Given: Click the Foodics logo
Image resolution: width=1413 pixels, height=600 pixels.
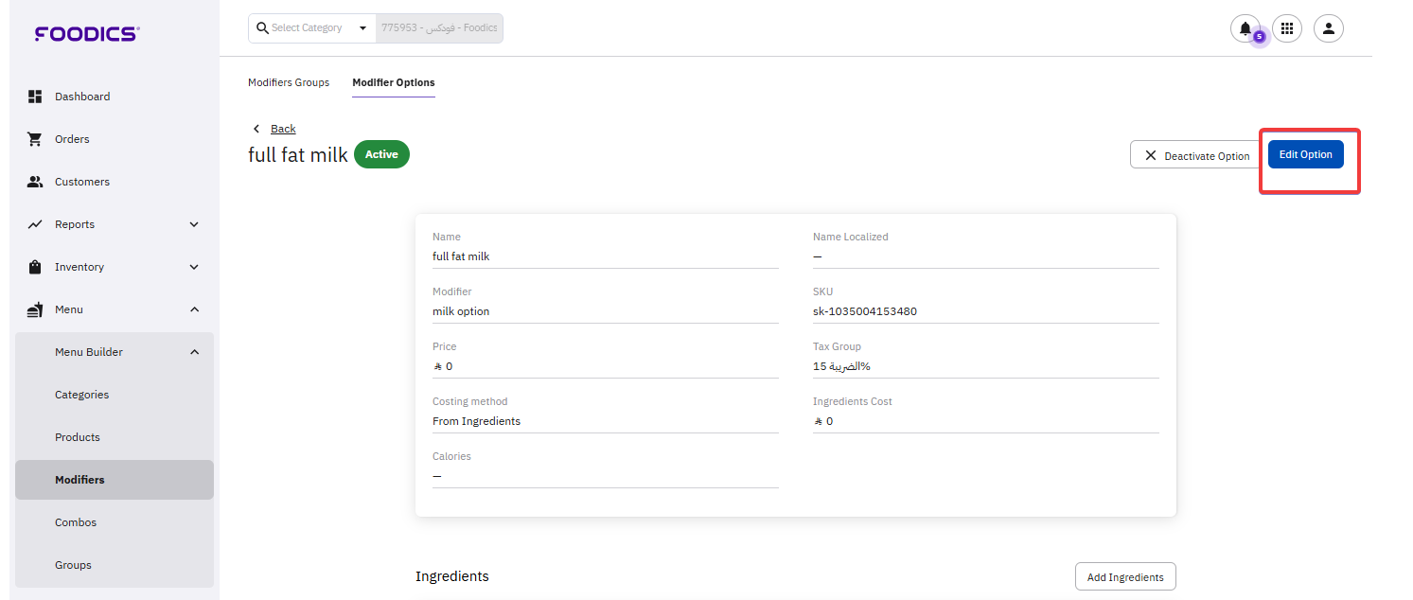Looking at the screenshot, I should click(87, 34).
